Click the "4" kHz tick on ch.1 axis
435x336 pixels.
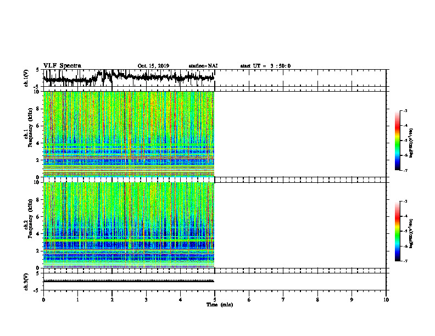[38, 143]
